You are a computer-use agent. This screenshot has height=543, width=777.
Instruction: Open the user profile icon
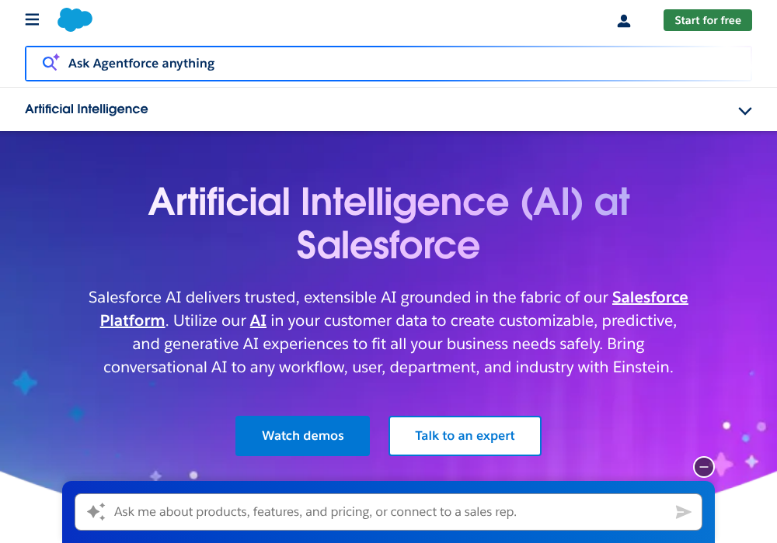click(624, 21)
